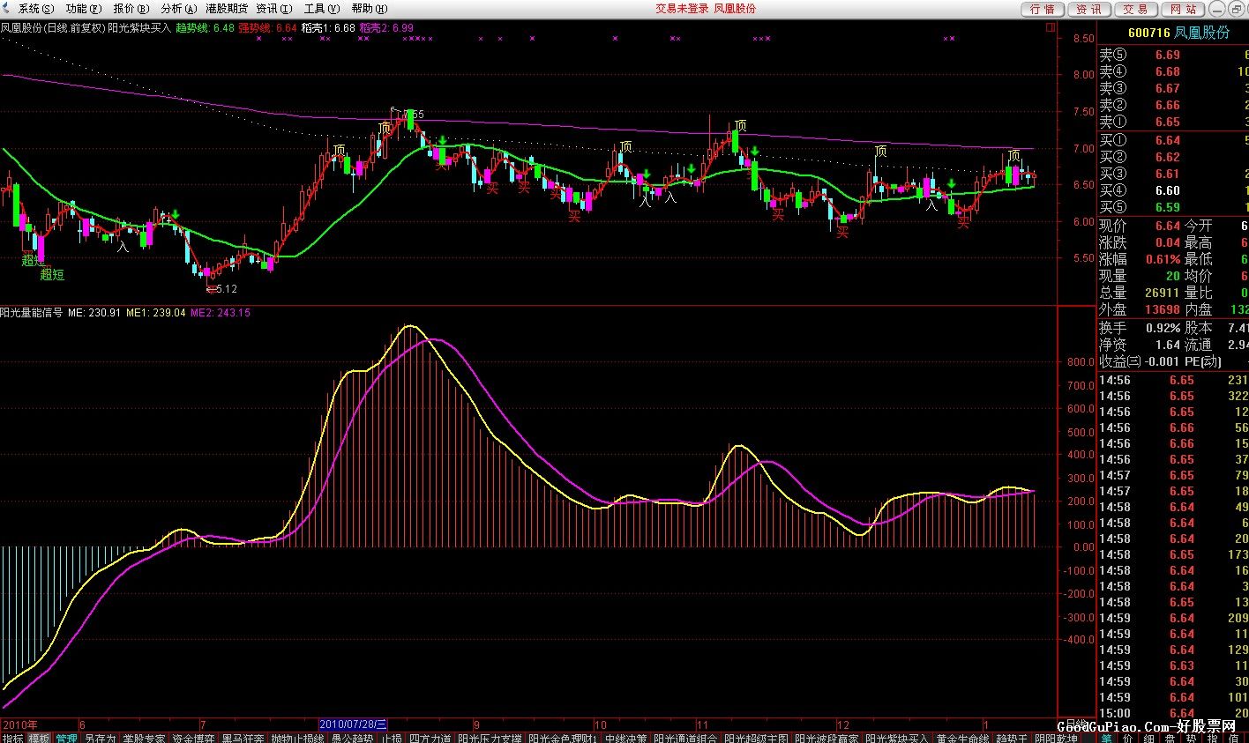The width and height of the screenshot is (1249, 743).
Task: Click the 买④ bid row at 6.60
Action: click(x=1173, y=190)
